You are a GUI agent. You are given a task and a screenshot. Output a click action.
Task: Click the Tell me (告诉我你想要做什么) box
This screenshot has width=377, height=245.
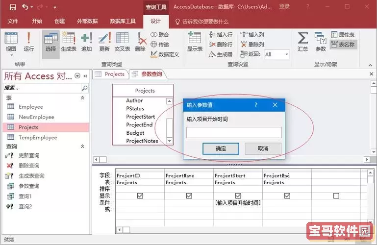point(202,22)
